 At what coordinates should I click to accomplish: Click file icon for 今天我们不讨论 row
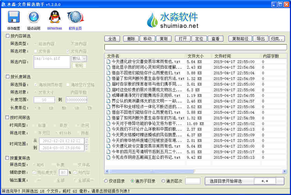point(108,129)
